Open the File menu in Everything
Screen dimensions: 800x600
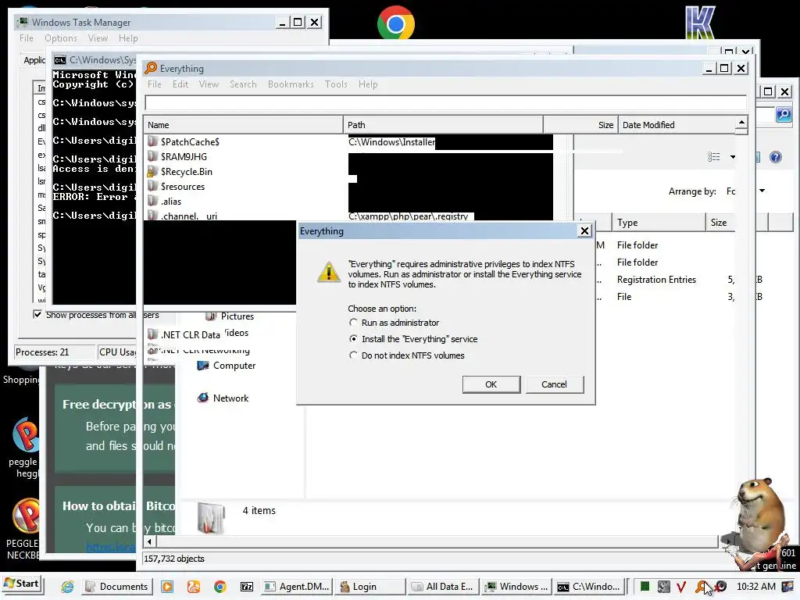[x=155, y=84]
